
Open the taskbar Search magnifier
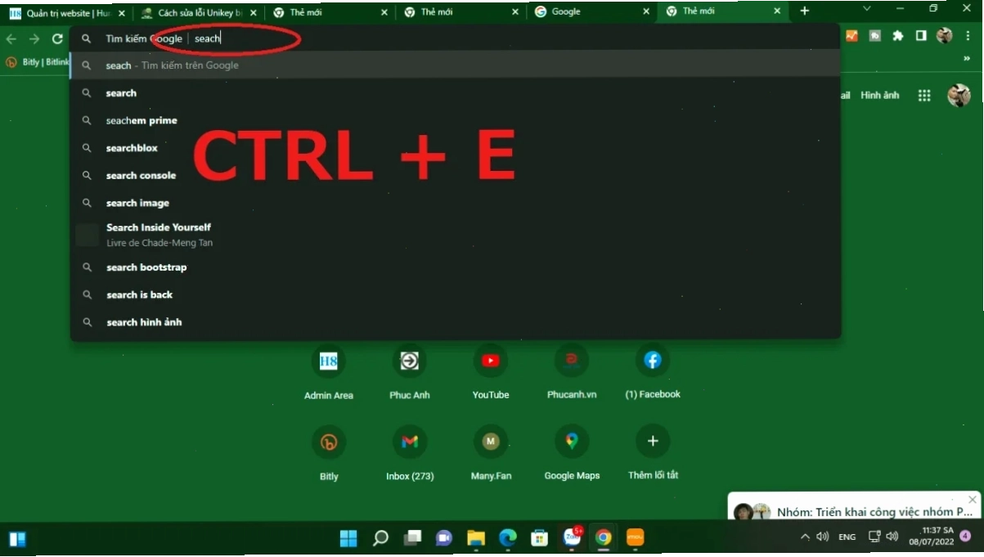[380, 537]
